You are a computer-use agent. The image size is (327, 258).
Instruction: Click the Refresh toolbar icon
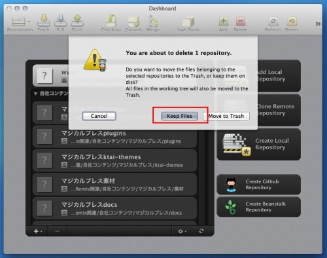273,22
